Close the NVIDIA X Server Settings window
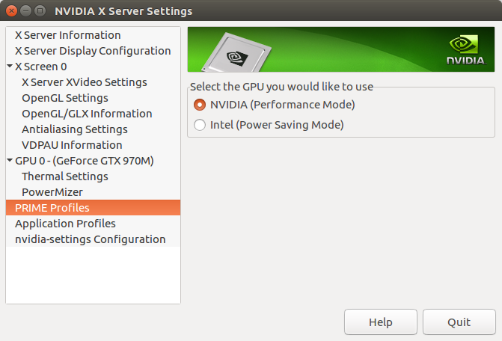 point(10,10)
